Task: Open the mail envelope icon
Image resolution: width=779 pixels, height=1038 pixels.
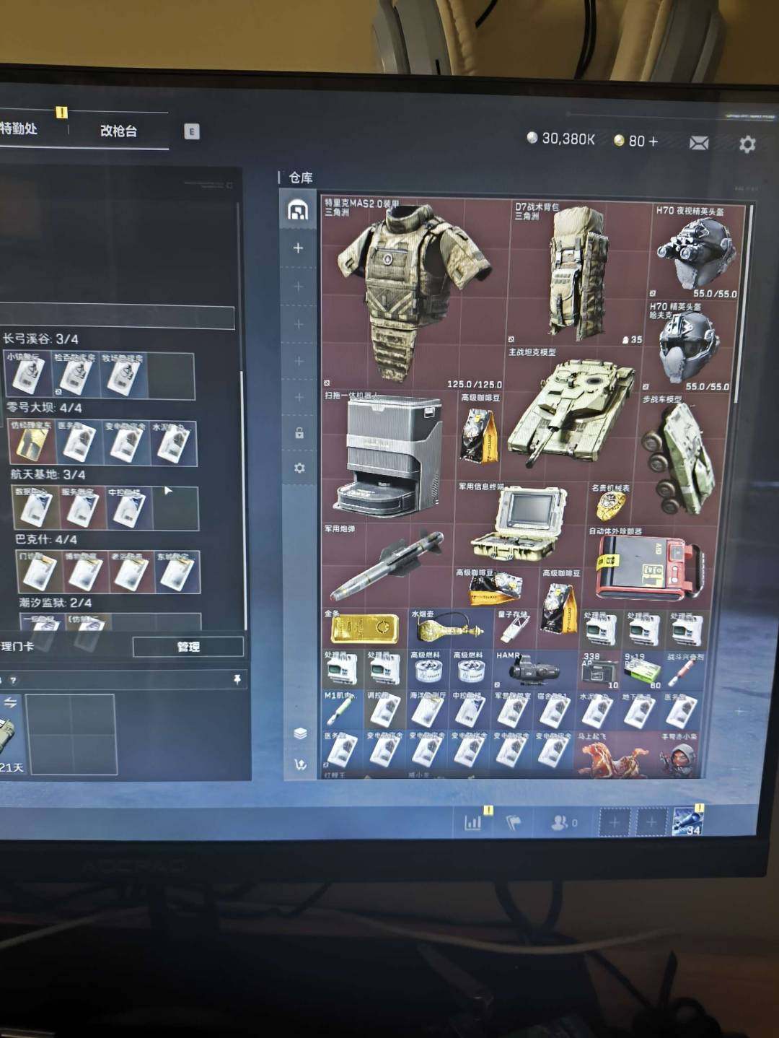Action: (698, 143)
